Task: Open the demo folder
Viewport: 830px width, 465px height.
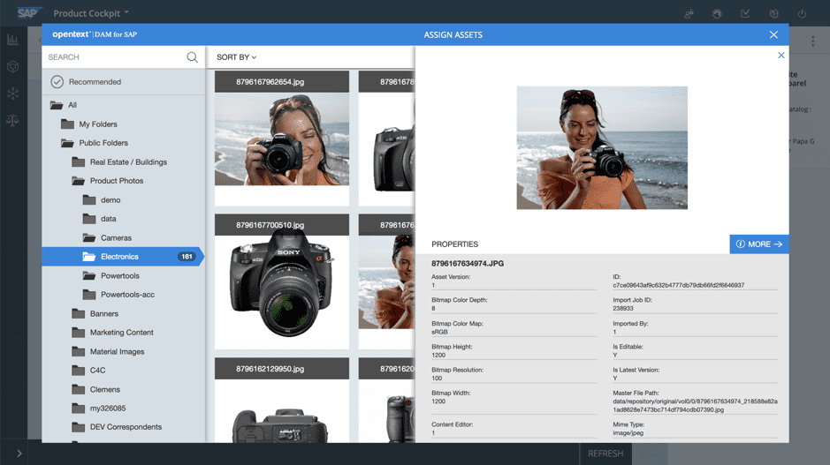Action: point(102,199)
